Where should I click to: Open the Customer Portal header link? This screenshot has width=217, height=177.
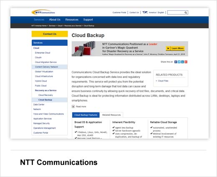(119, 12)
